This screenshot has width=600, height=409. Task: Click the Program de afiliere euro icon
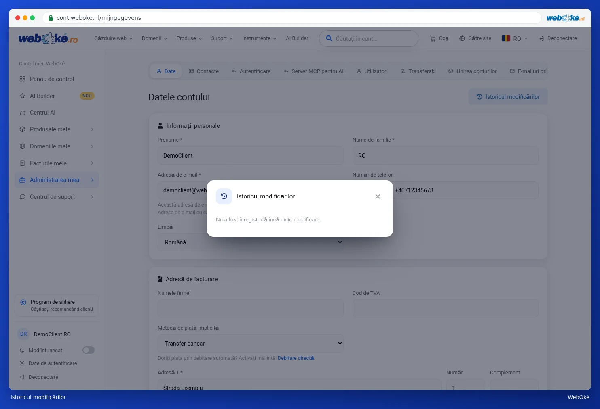(x=23, y=302)
